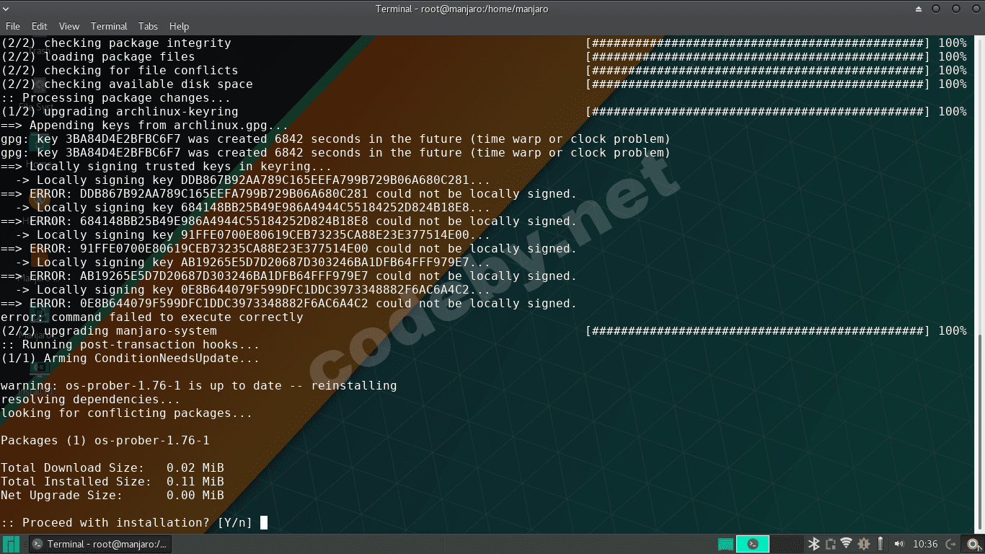Switch to the active terminal workspace thumbnail

point(753,544)
